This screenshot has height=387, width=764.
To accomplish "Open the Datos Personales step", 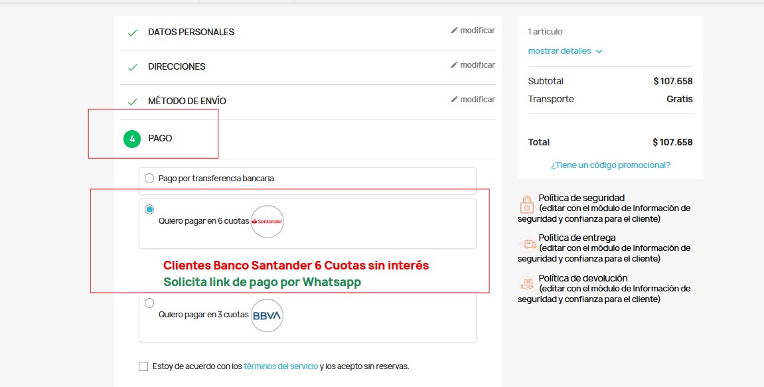I will (x=191, y=32).
